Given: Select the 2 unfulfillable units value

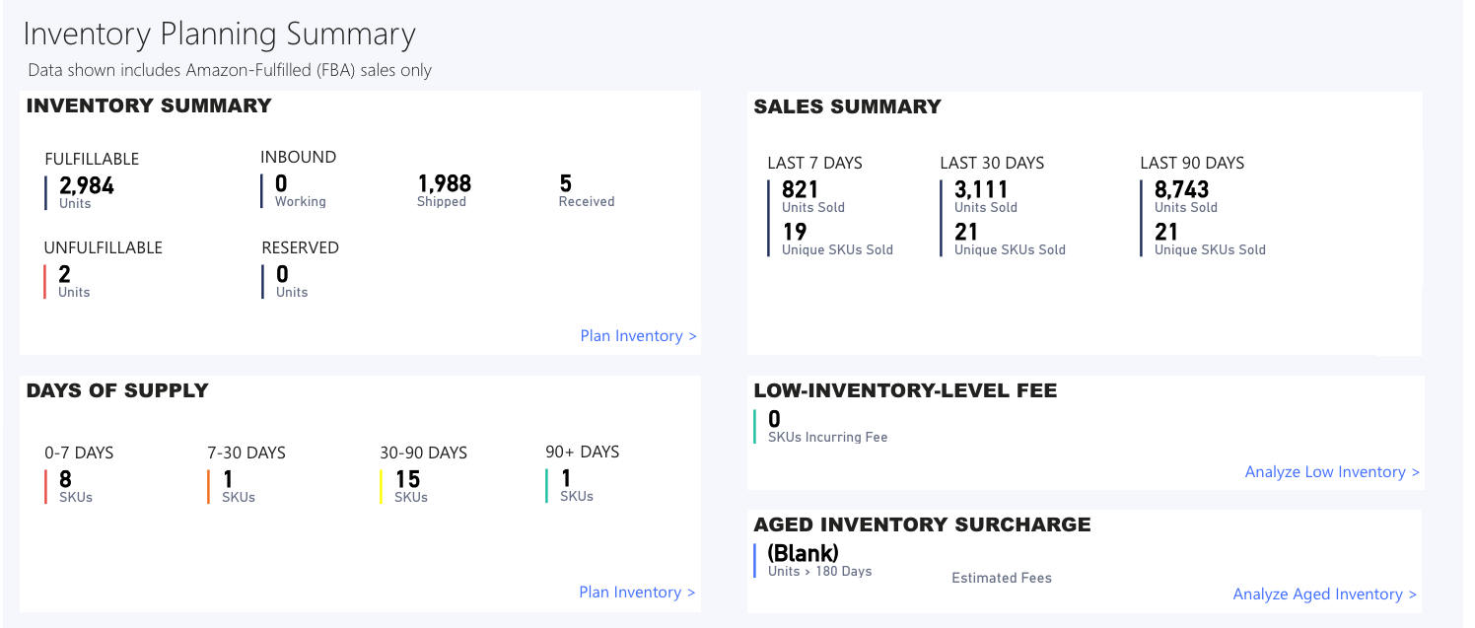Looking at the screenshot, I should (65, 274).
